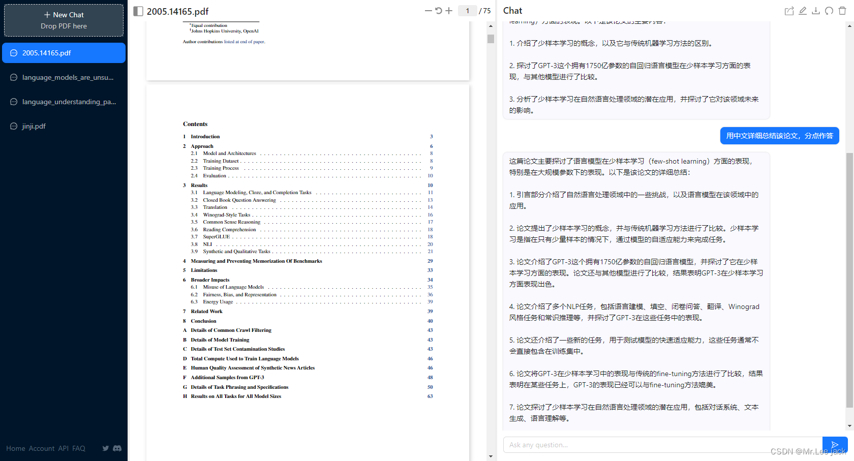Screen dimensions: 854x461
Task: Click the 'listed at end of paper' link
Action: (245, 42)
